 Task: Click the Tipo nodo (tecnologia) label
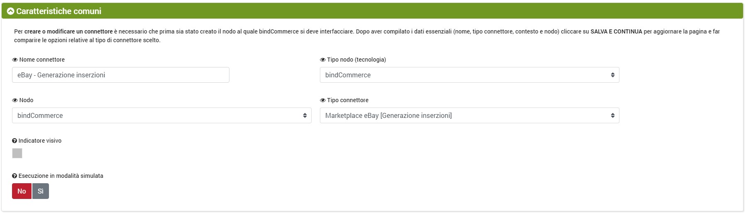[356, 60]
